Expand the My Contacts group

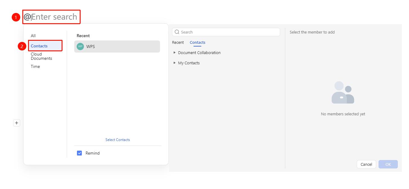174,63
